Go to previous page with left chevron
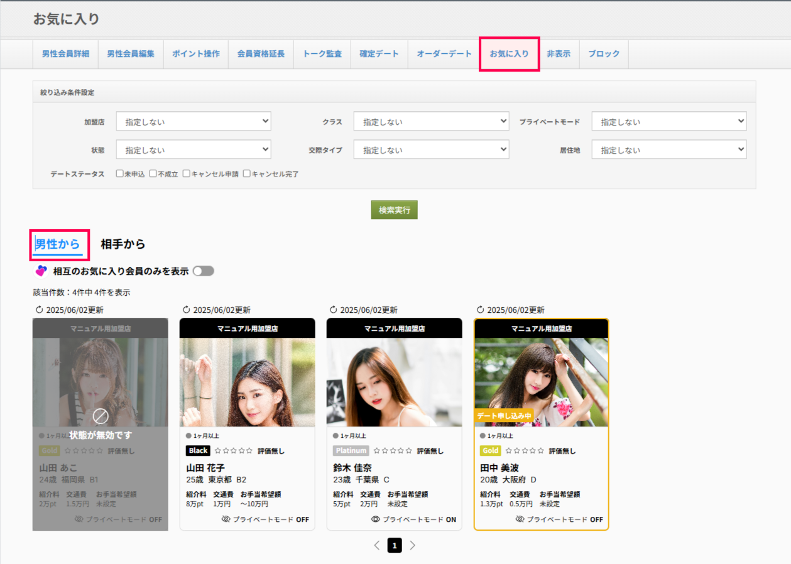The height and width of the screenshot is (564, 791). tap(377, 545)
